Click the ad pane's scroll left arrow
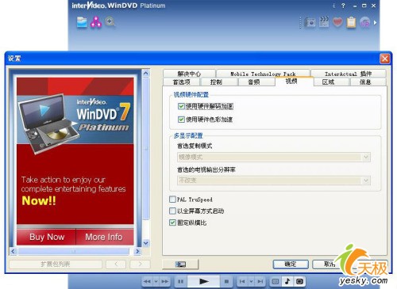The width and height of the screenshot is (397, 289). tap(13, 251)
